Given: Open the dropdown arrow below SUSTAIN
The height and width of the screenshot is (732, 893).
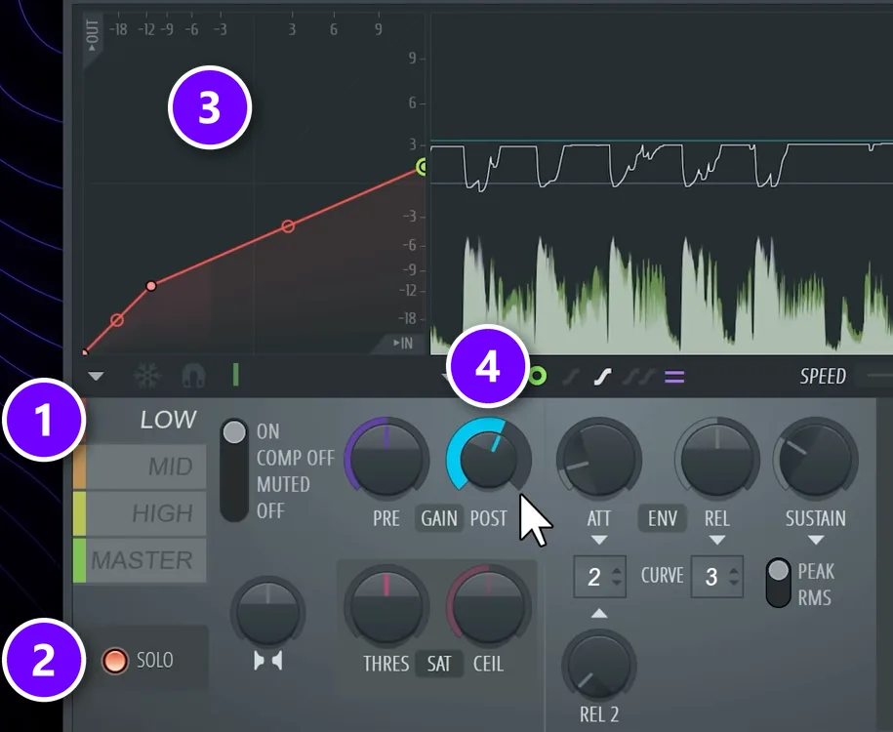Looking at the screenshot, I should 816,540.
